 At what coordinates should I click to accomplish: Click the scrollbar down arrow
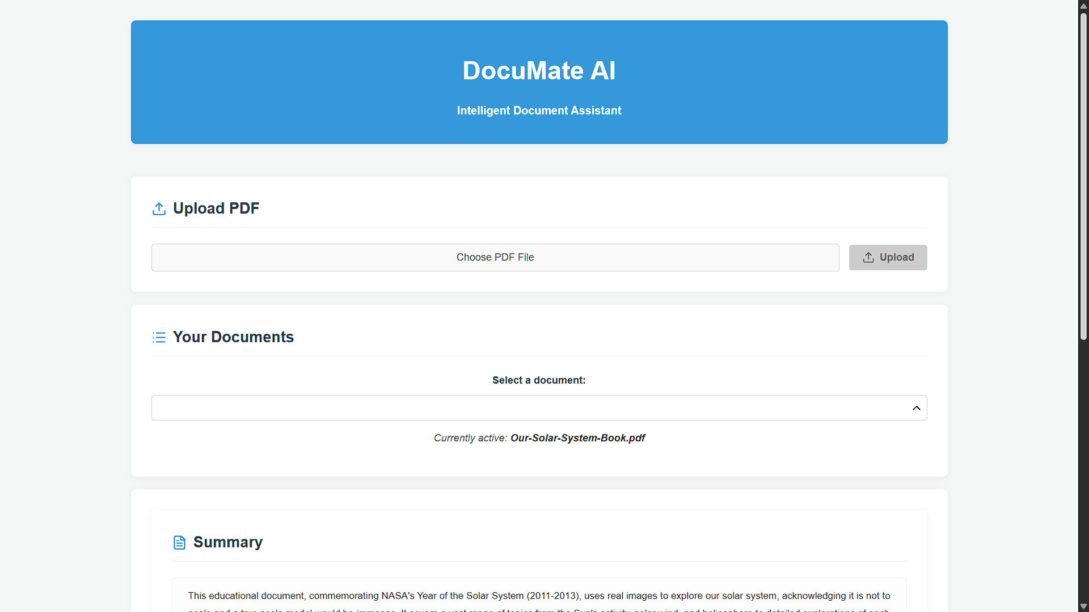click(1083, 606)
